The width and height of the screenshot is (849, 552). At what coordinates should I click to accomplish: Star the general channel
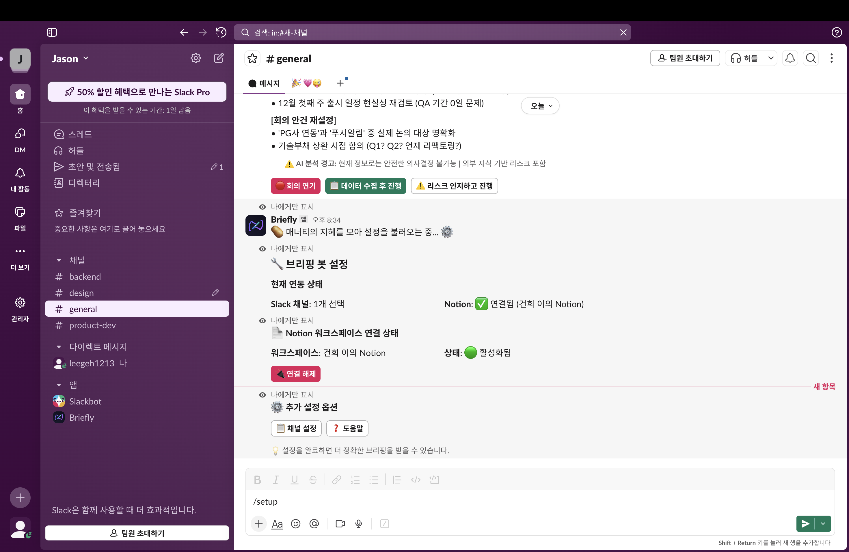point(253,59)
